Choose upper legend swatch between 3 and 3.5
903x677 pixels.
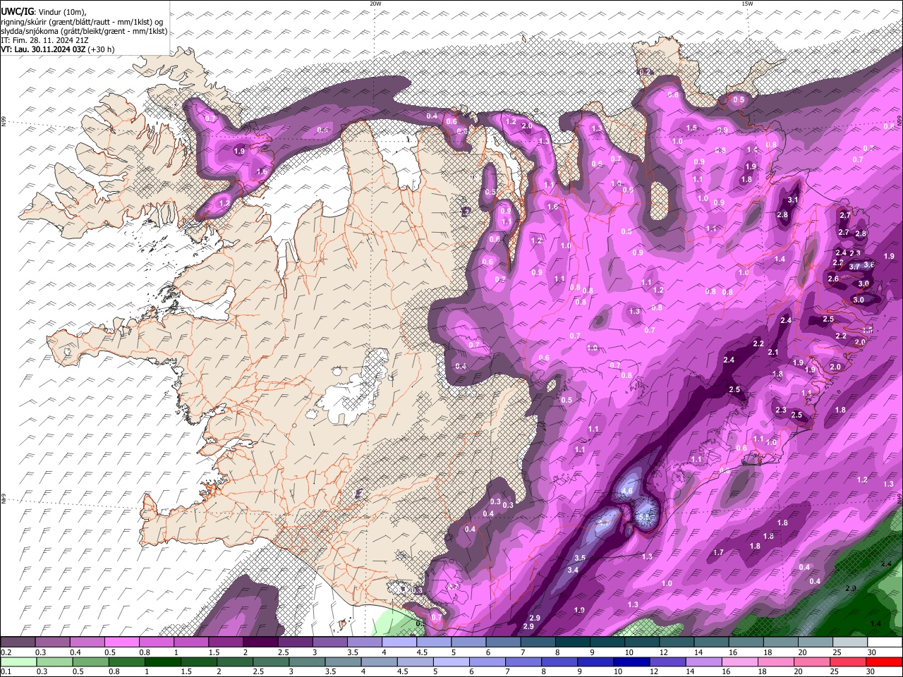[x=329, y=642]
